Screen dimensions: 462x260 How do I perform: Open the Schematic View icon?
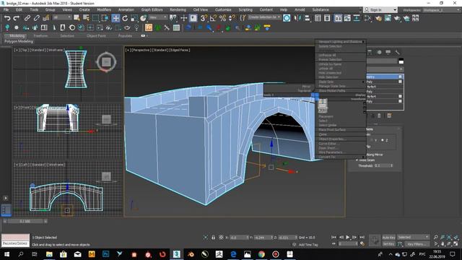tap(357, 18)
